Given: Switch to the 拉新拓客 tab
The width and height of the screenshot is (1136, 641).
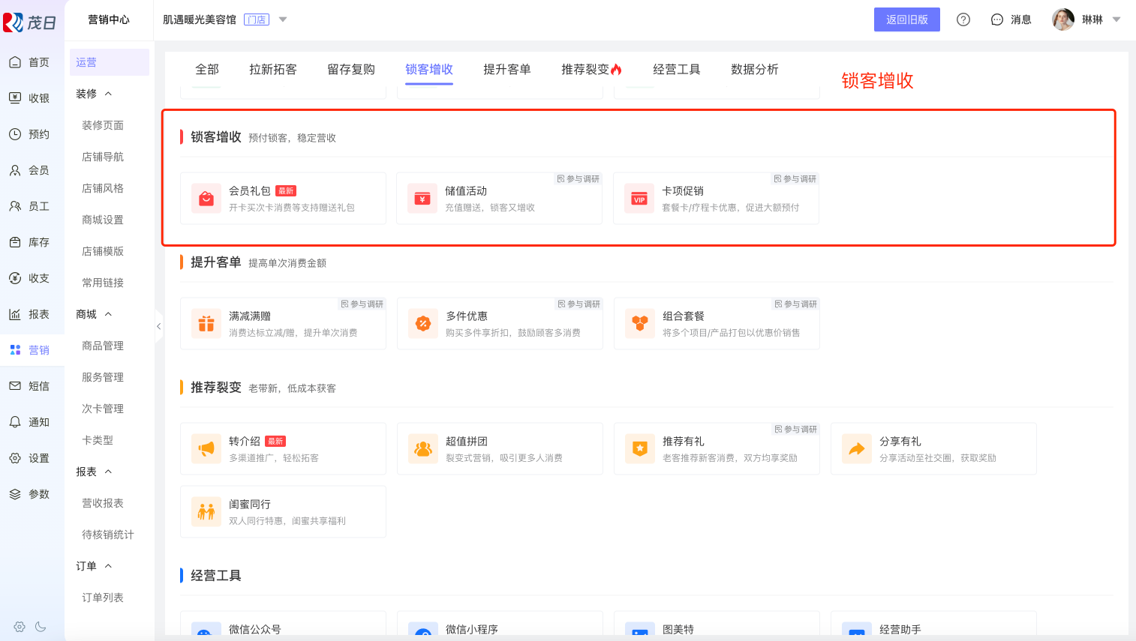Looking at the screenshot, I should (x=273, y=70).
